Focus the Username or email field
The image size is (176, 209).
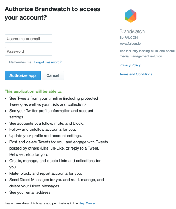coord(29,38)
